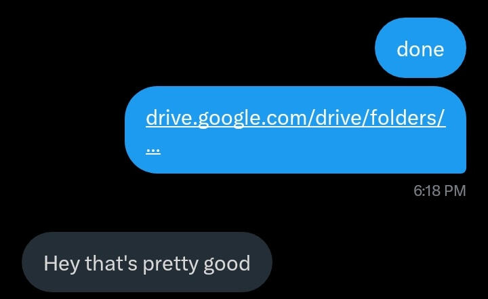Click the word "that's" in gray bubble
Viewport: 488px width, 299px height.
pyautogui.click(x=111, y=263)
